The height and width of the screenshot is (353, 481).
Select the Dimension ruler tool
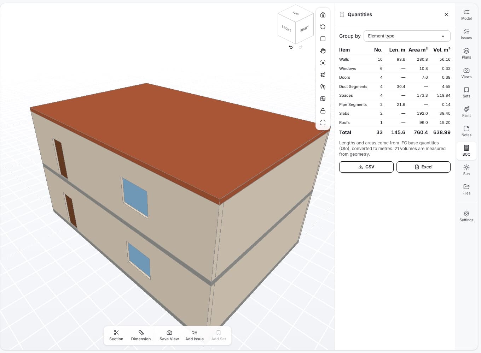[x=141, y=335]
